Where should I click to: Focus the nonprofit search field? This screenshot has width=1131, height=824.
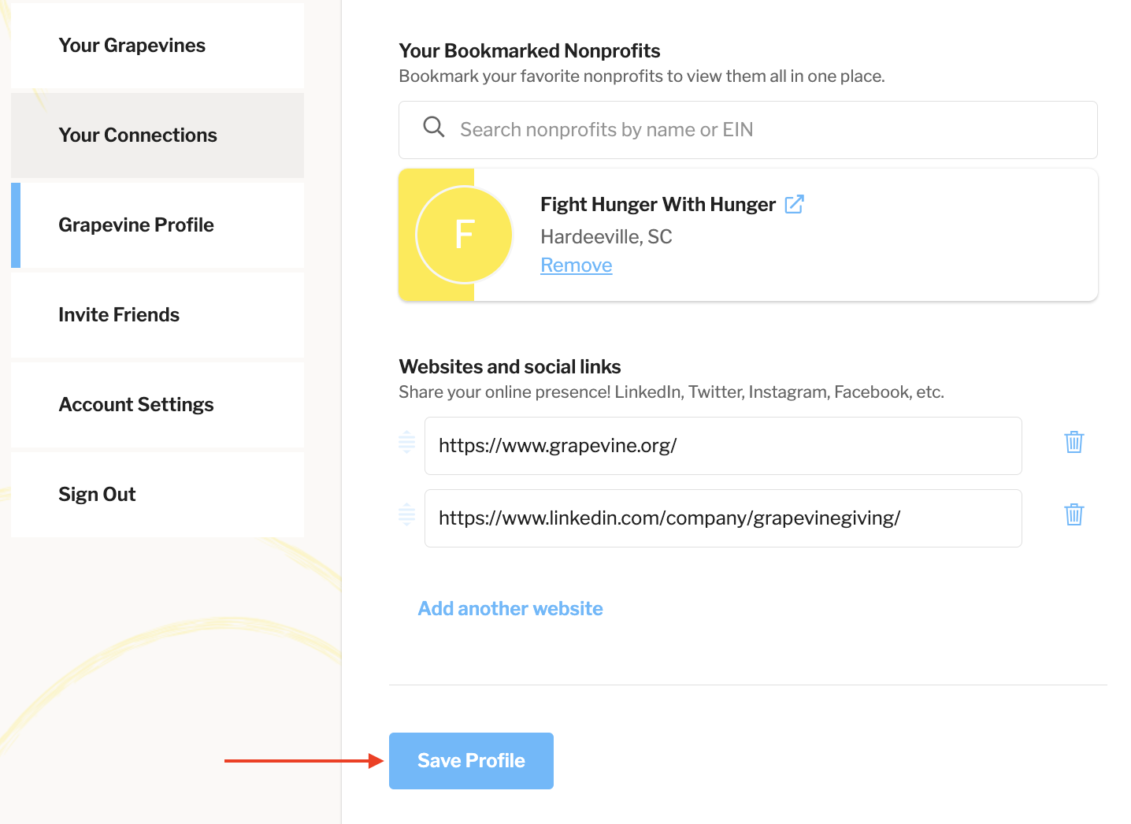click(756, 130)
